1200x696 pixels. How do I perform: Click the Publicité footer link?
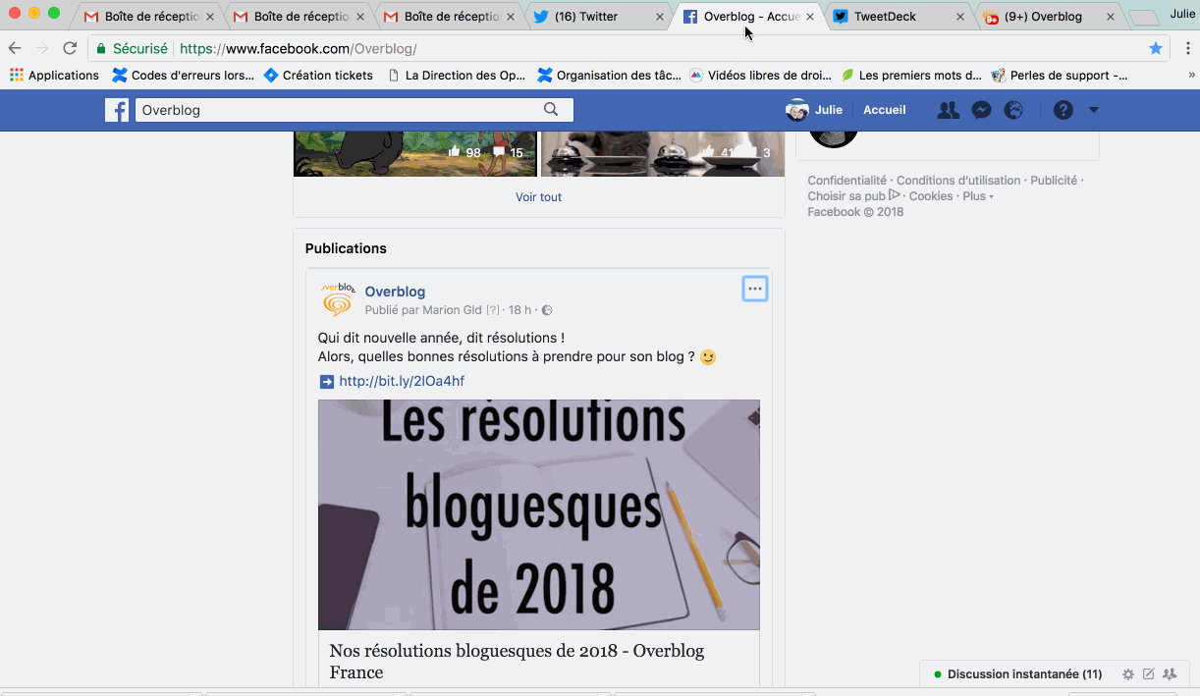[1054, 181]
